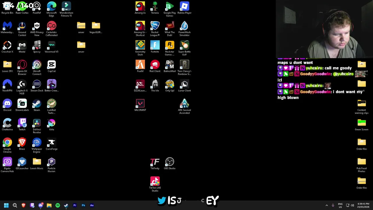Screen dimensions: 373x210
Task: Open BakkesMod desktop icon
Action: tap(170, 66)
